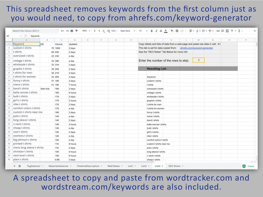Viewport: 263px width, 197px height.
Task: Format as currency with the dollar icon
Action: 95,31
